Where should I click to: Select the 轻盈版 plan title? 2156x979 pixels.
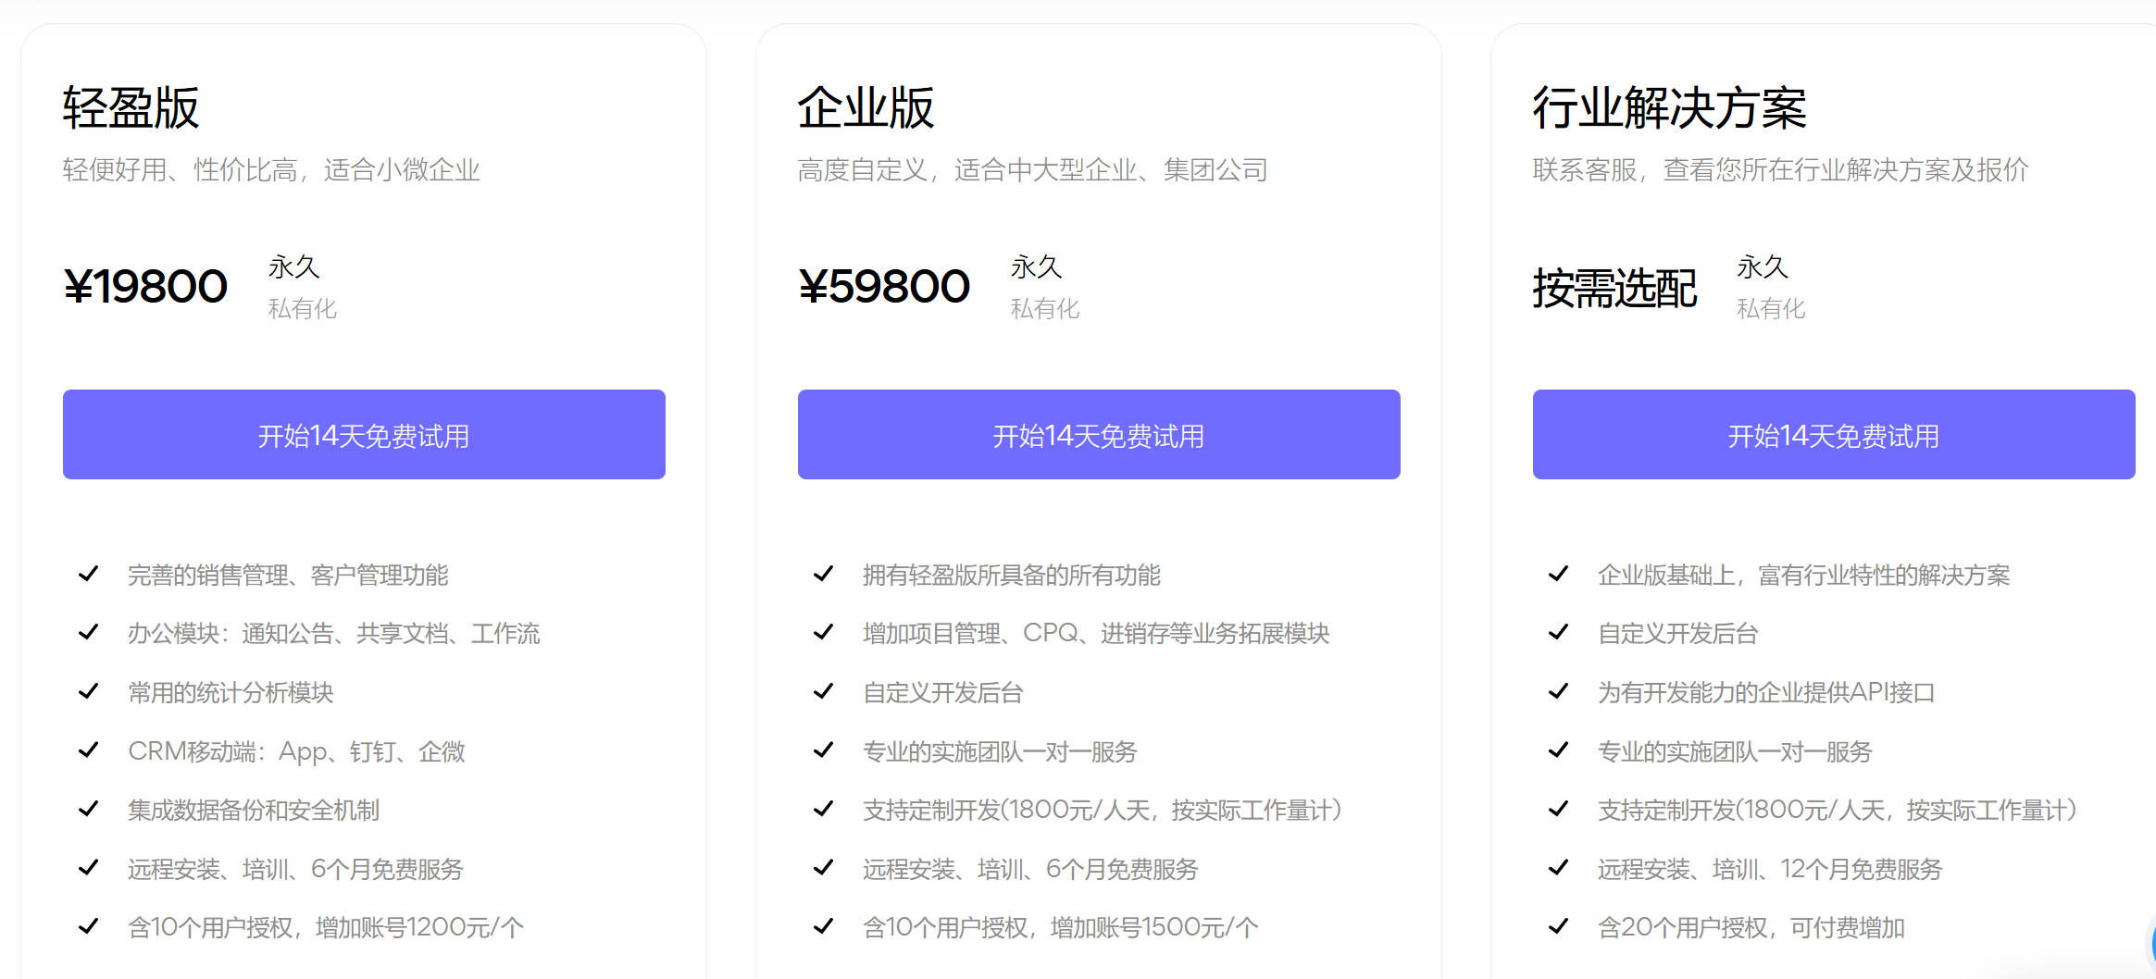click(131, 107)
